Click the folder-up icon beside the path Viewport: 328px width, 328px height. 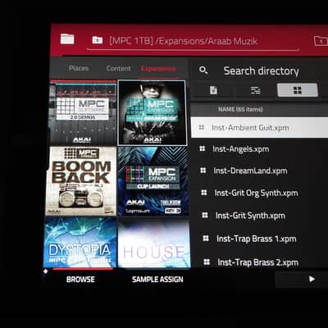(x=98, y=40)
